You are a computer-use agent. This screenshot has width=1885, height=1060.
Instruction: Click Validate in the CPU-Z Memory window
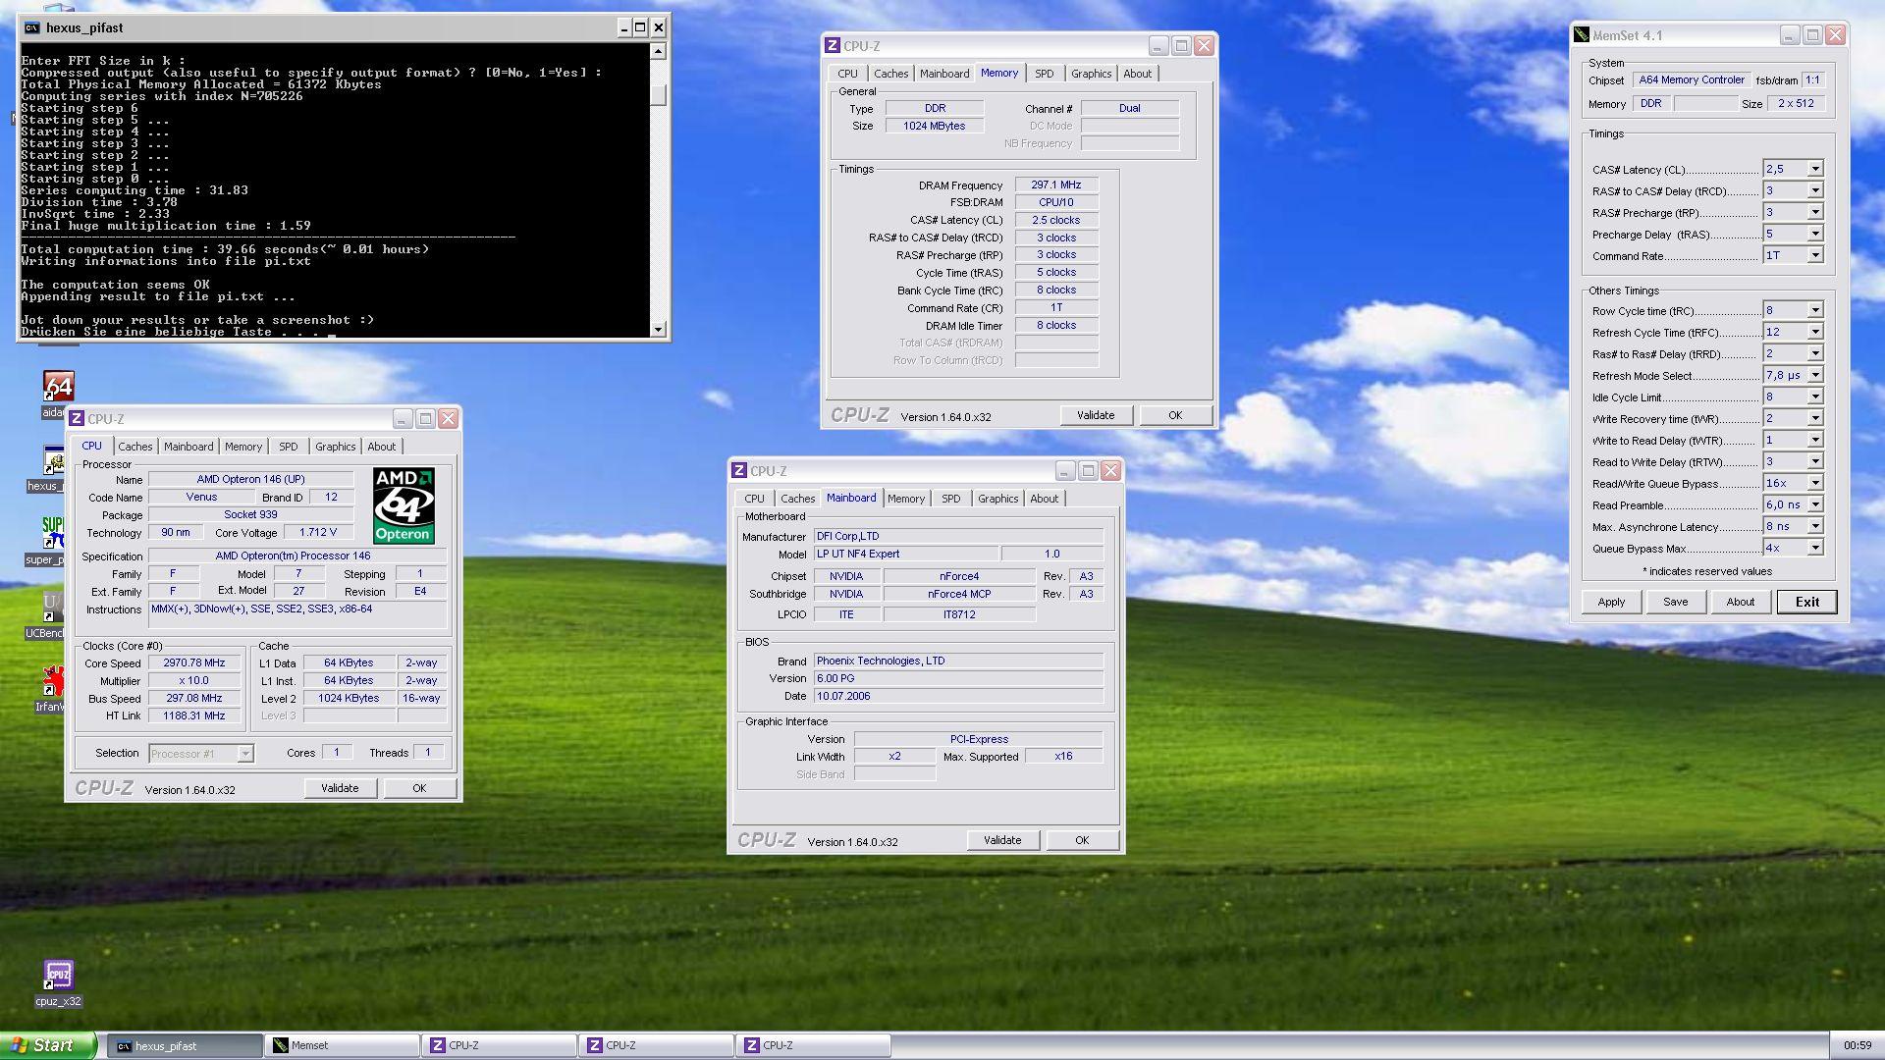(1096, 415)
